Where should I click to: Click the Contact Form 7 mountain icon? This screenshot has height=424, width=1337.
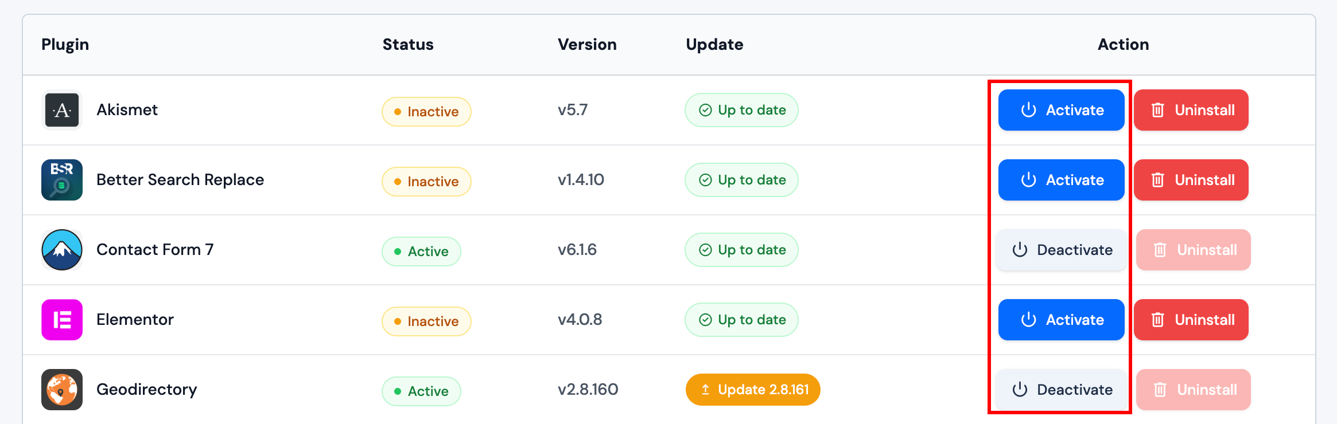pyautogui.click(x=62, y=250)
